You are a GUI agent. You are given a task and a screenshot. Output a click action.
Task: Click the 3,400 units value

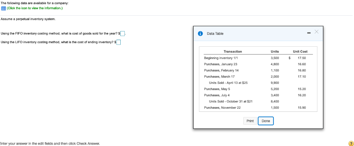(x=275, y=95)
